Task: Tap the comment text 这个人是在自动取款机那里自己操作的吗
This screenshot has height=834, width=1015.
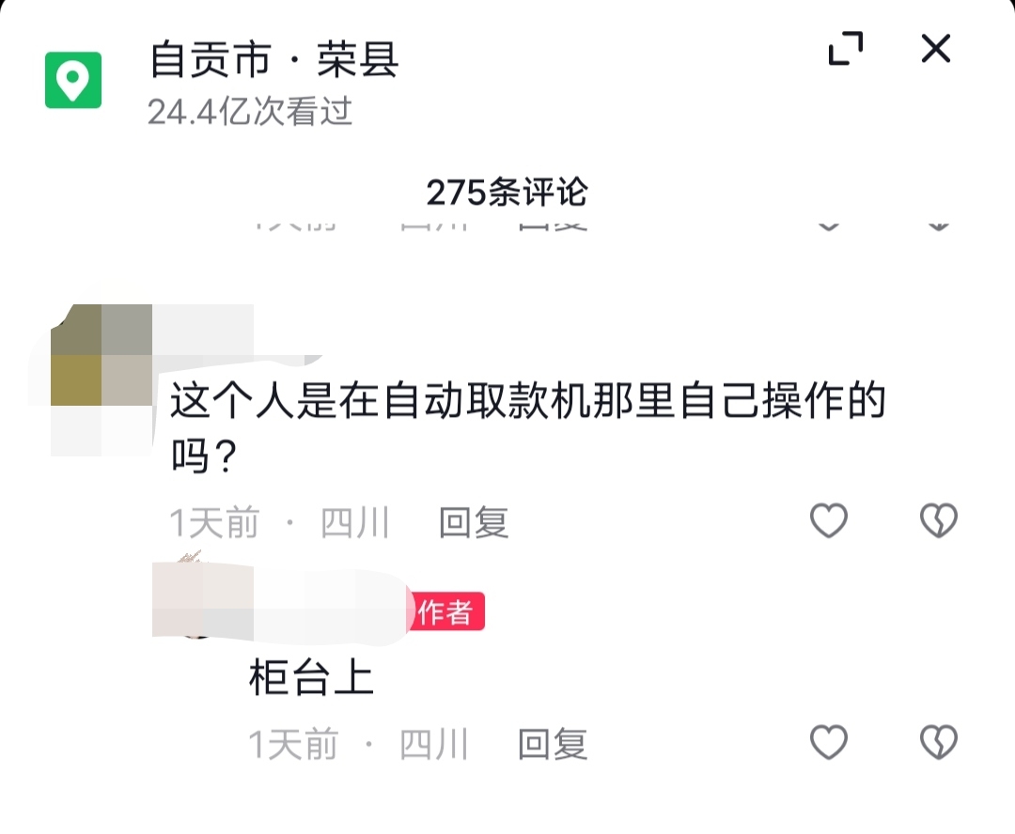Action: point(527,427)
